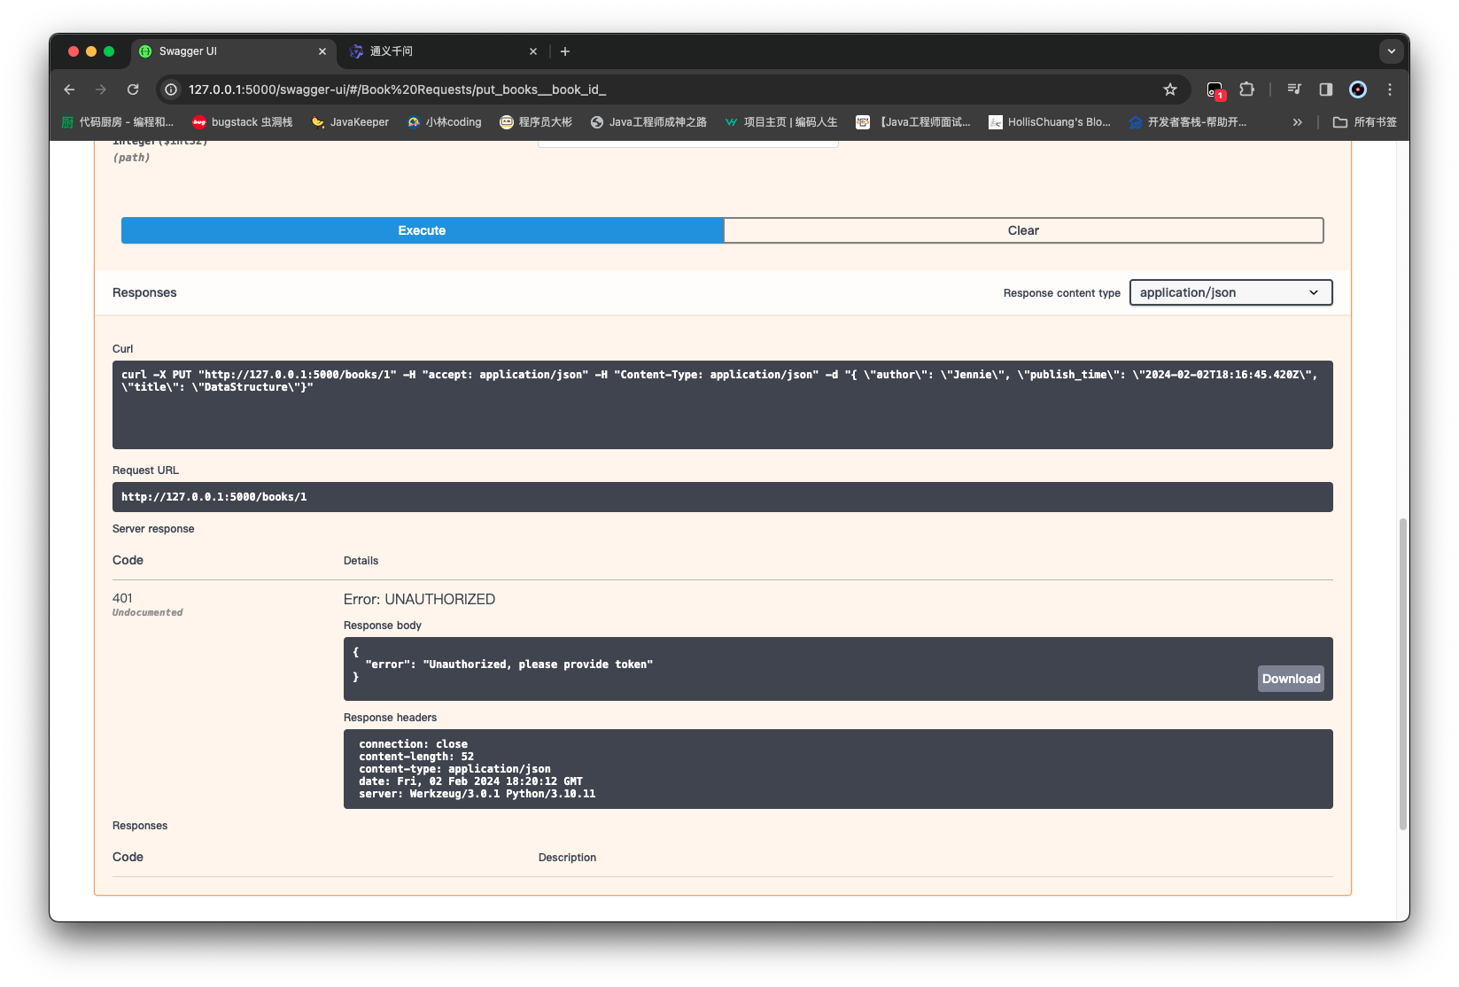Download the response body

point(1291,679)
